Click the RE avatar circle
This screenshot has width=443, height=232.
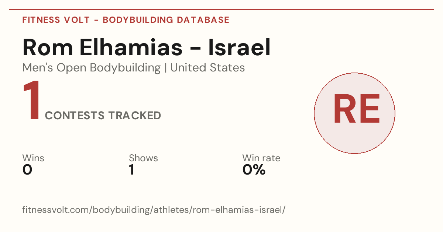[x=354, y=113]
